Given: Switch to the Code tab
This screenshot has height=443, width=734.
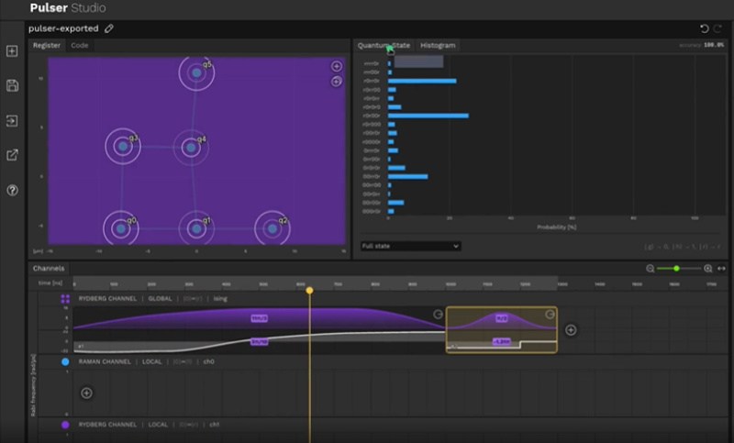Looking at the screenshot, I should [x=80, y=45].
